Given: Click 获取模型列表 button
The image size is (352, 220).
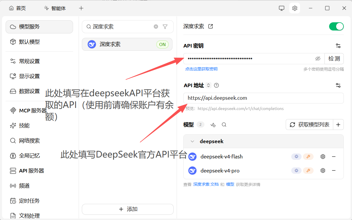Looking at the screenshot, I should click(309, 125).
